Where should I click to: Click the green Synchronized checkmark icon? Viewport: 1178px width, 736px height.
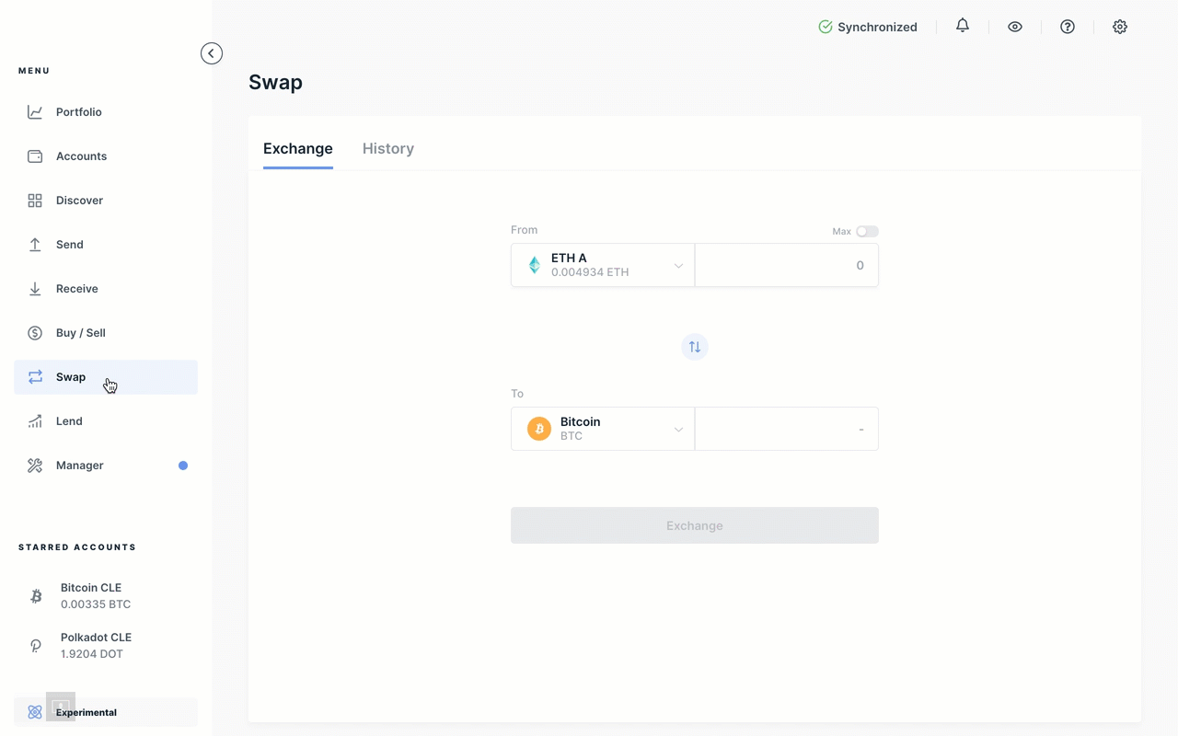click(x=826, y=27)
